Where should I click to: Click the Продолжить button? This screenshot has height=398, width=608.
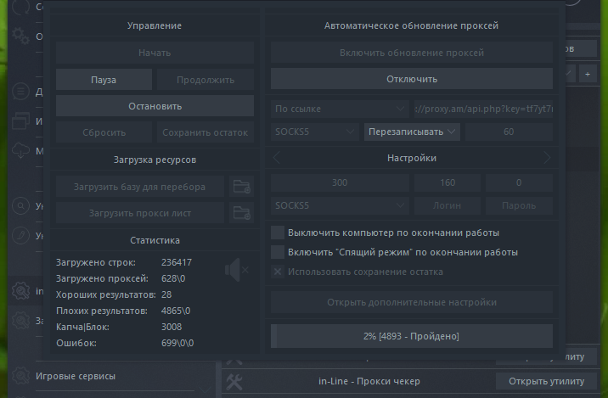(205, 80)
